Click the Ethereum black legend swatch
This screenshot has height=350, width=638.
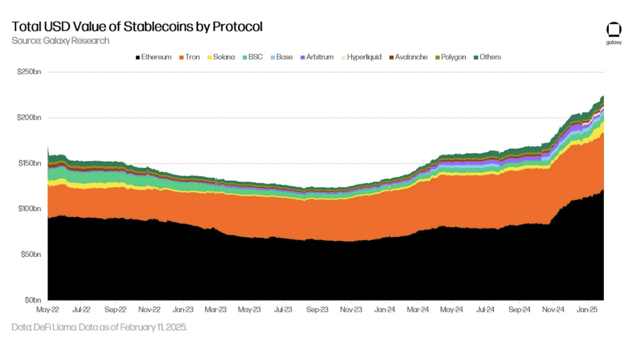coord(137,57)
